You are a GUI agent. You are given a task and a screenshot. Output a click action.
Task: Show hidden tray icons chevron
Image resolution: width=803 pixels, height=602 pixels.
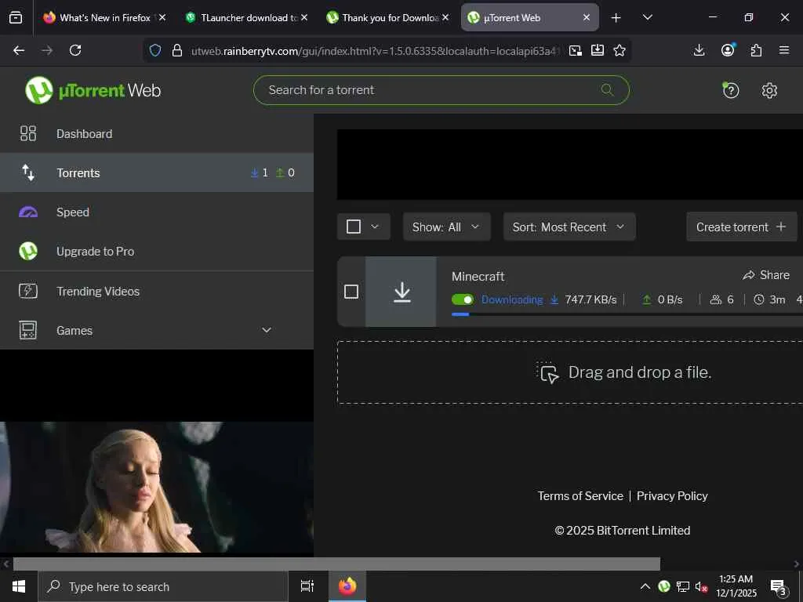click(645, 586)
